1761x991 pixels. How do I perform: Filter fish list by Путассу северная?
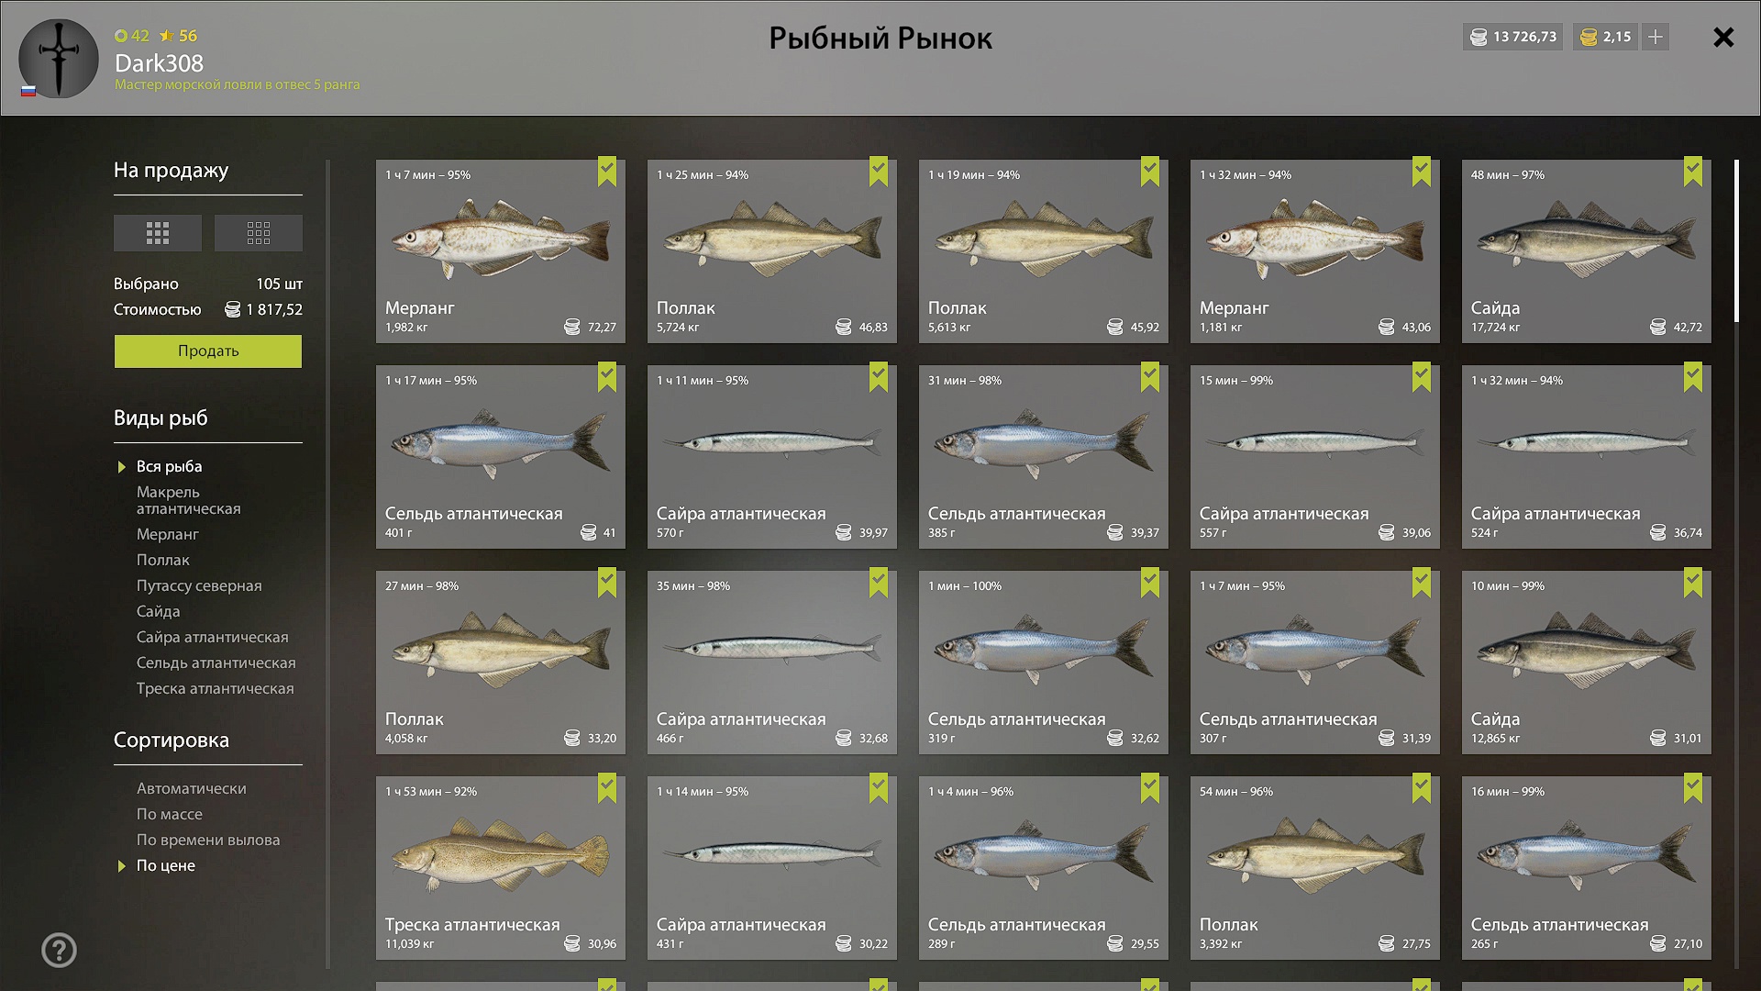[199, 585]
